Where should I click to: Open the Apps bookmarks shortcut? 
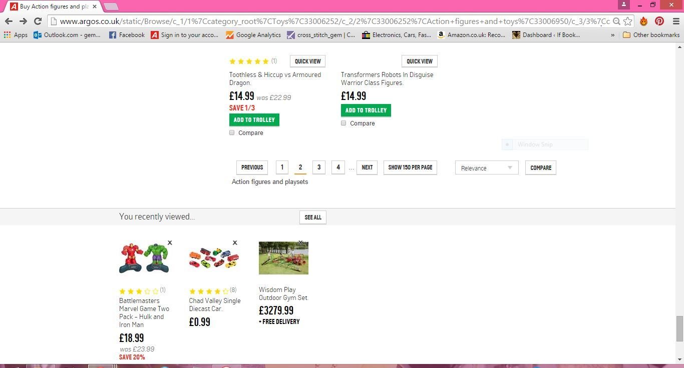(x=16, y=35)
